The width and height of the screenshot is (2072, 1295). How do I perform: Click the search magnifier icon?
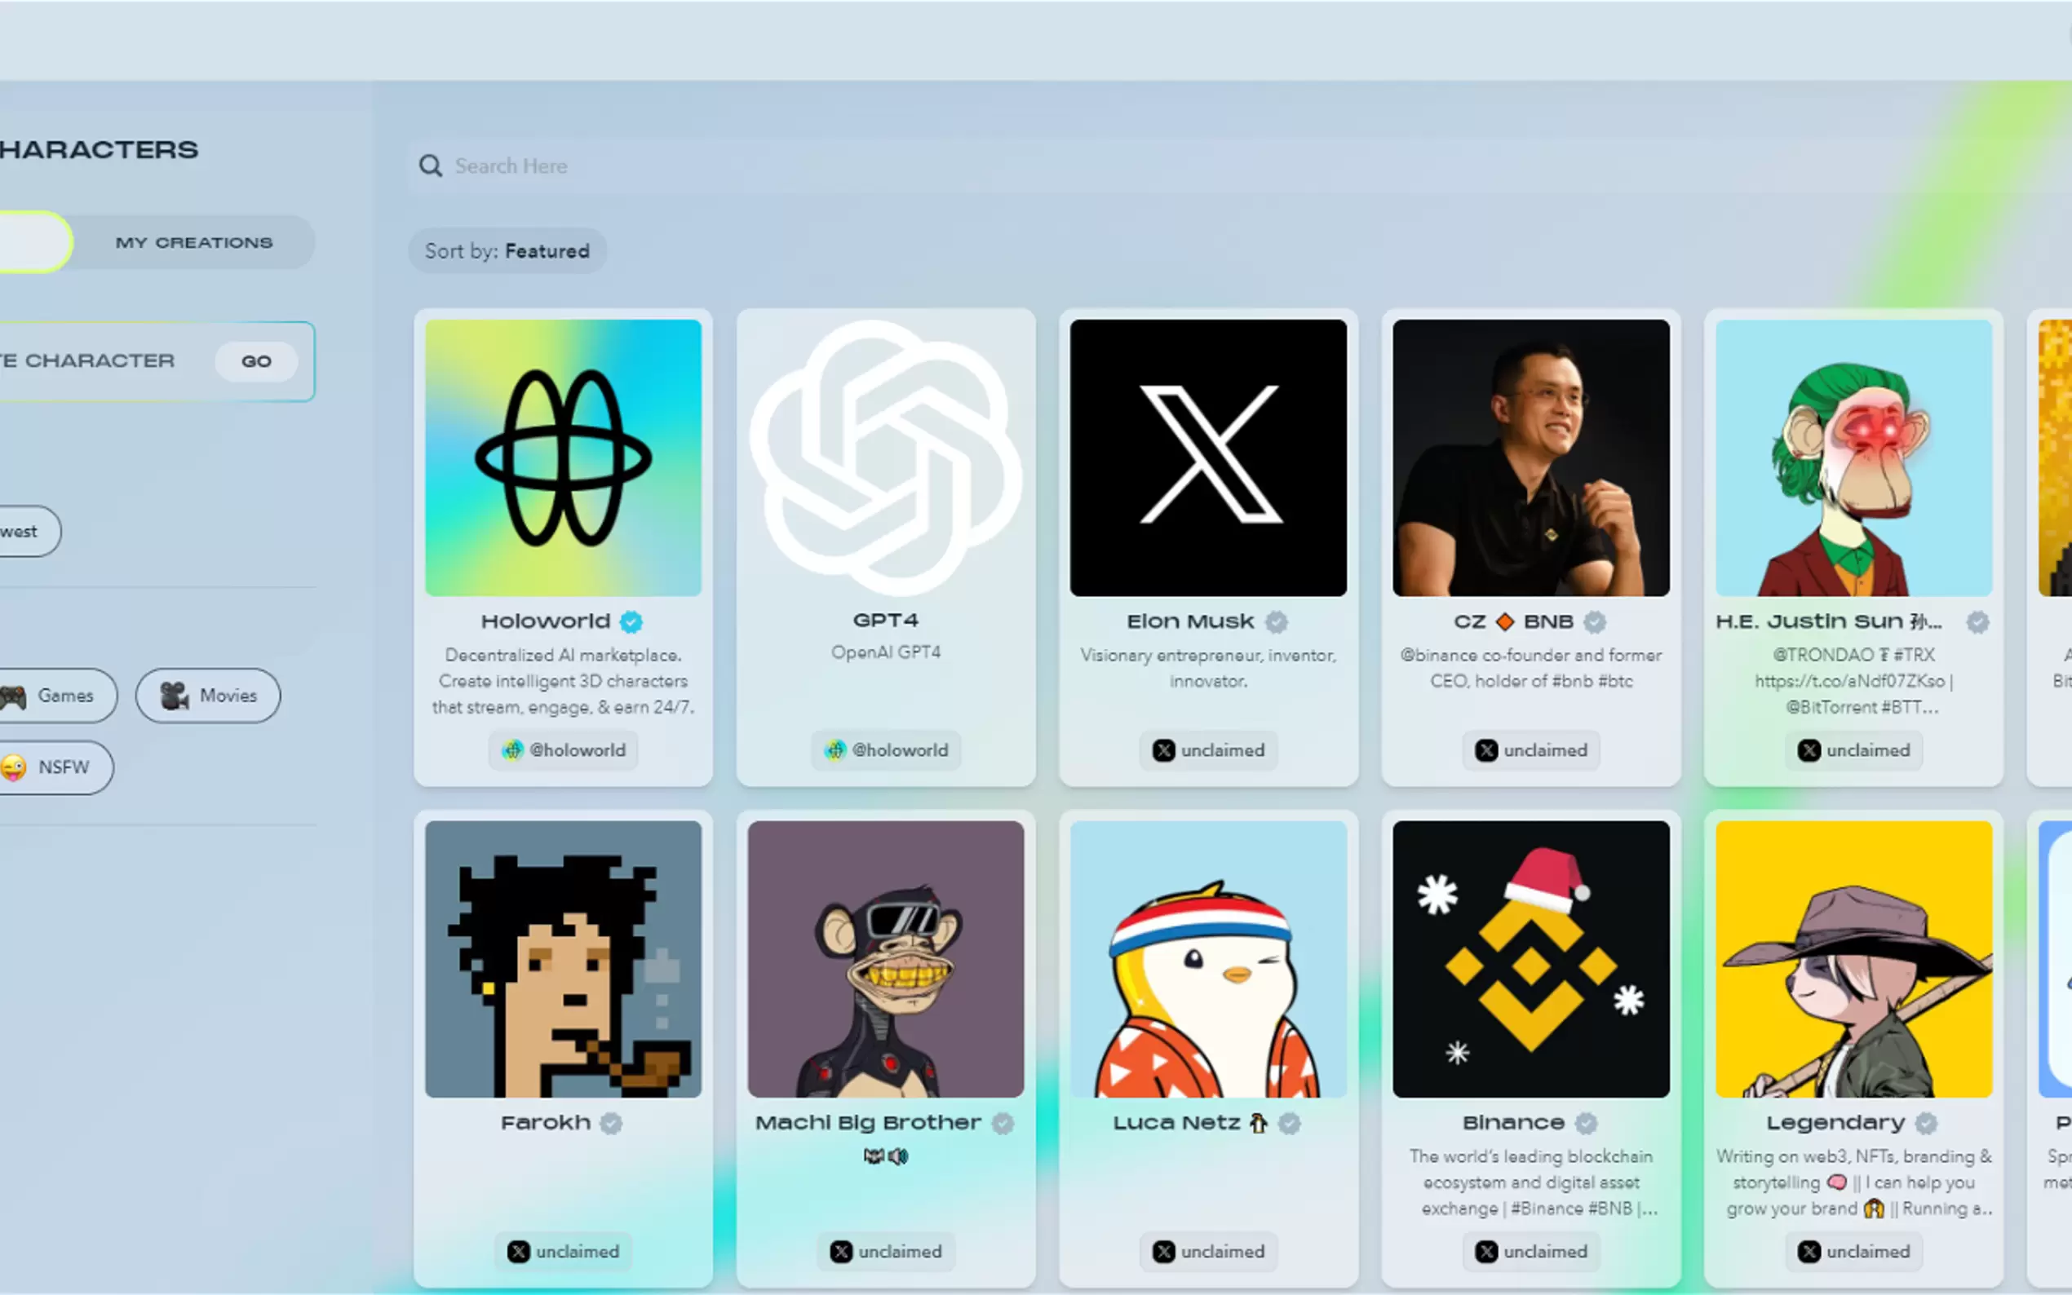click(430, 166)
